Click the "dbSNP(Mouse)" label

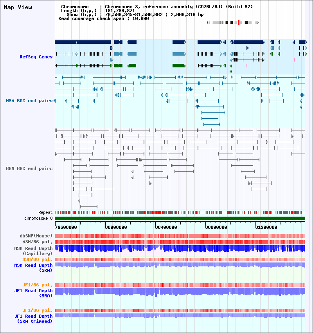[36, 236]
